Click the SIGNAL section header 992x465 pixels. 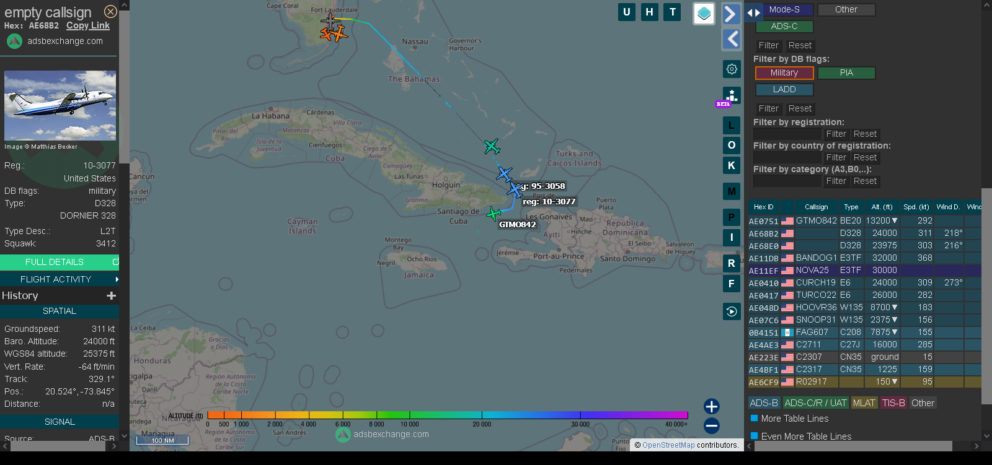(x=60, y=422)
